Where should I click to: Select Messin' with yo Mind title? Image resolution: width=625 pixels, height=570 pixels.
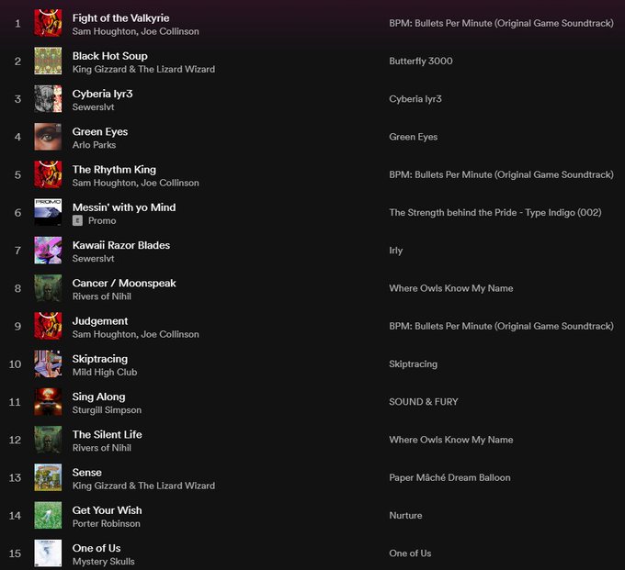124,207
